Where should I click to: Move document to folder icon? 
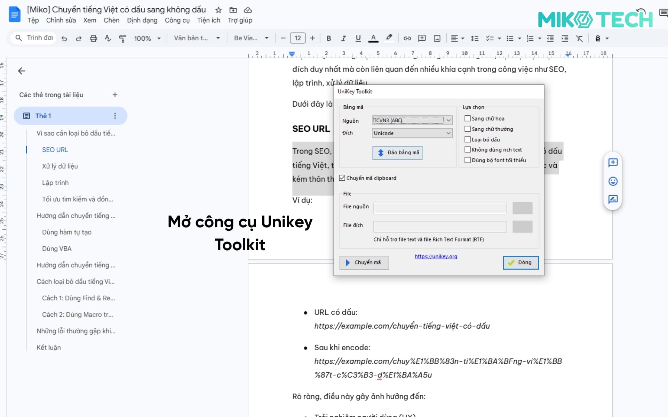pos(233,10)
